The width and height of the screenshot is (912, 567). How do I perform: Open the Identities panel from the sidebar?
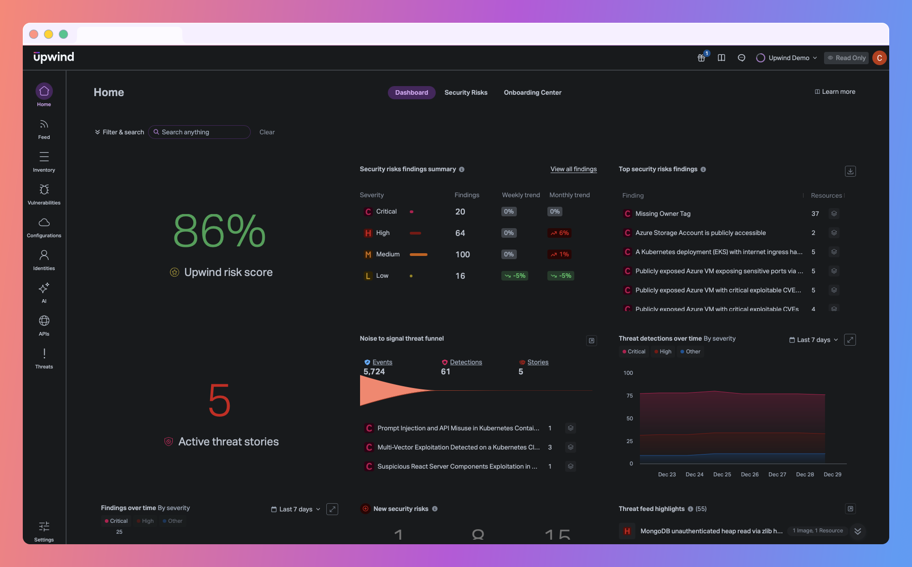pos(44,260)
